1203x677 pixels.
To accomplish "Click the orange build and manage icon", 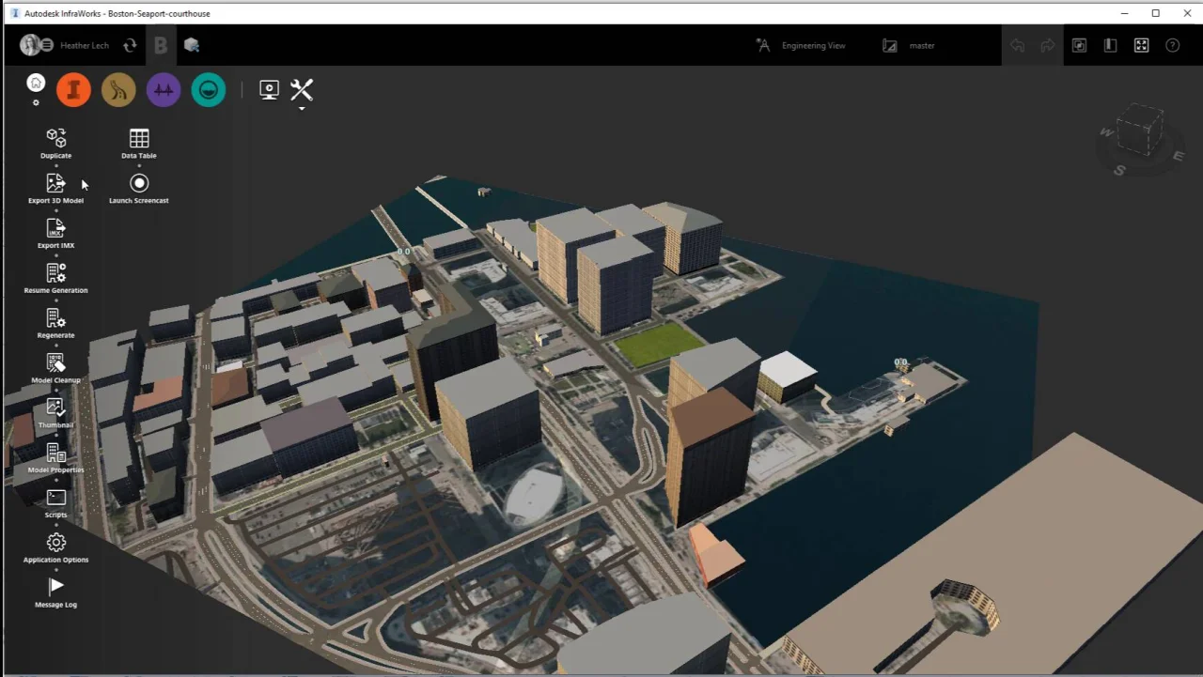I will [x=73, y=90].
